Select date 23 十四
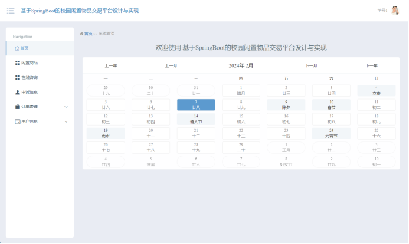 coord(286,133)
